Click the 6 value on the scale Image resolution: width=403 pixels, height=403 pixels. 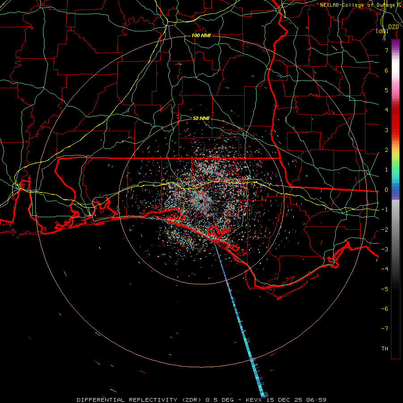click(x=386, y=70)
